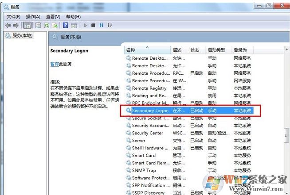Sort by the 名称 column header

(x=147, y=50)
